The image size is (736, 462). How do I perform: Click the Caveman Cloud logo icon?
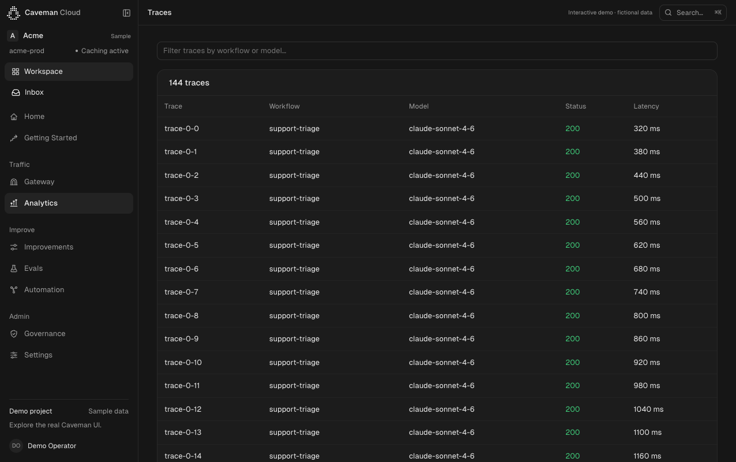pyautogui.click(x=13, y=13)
